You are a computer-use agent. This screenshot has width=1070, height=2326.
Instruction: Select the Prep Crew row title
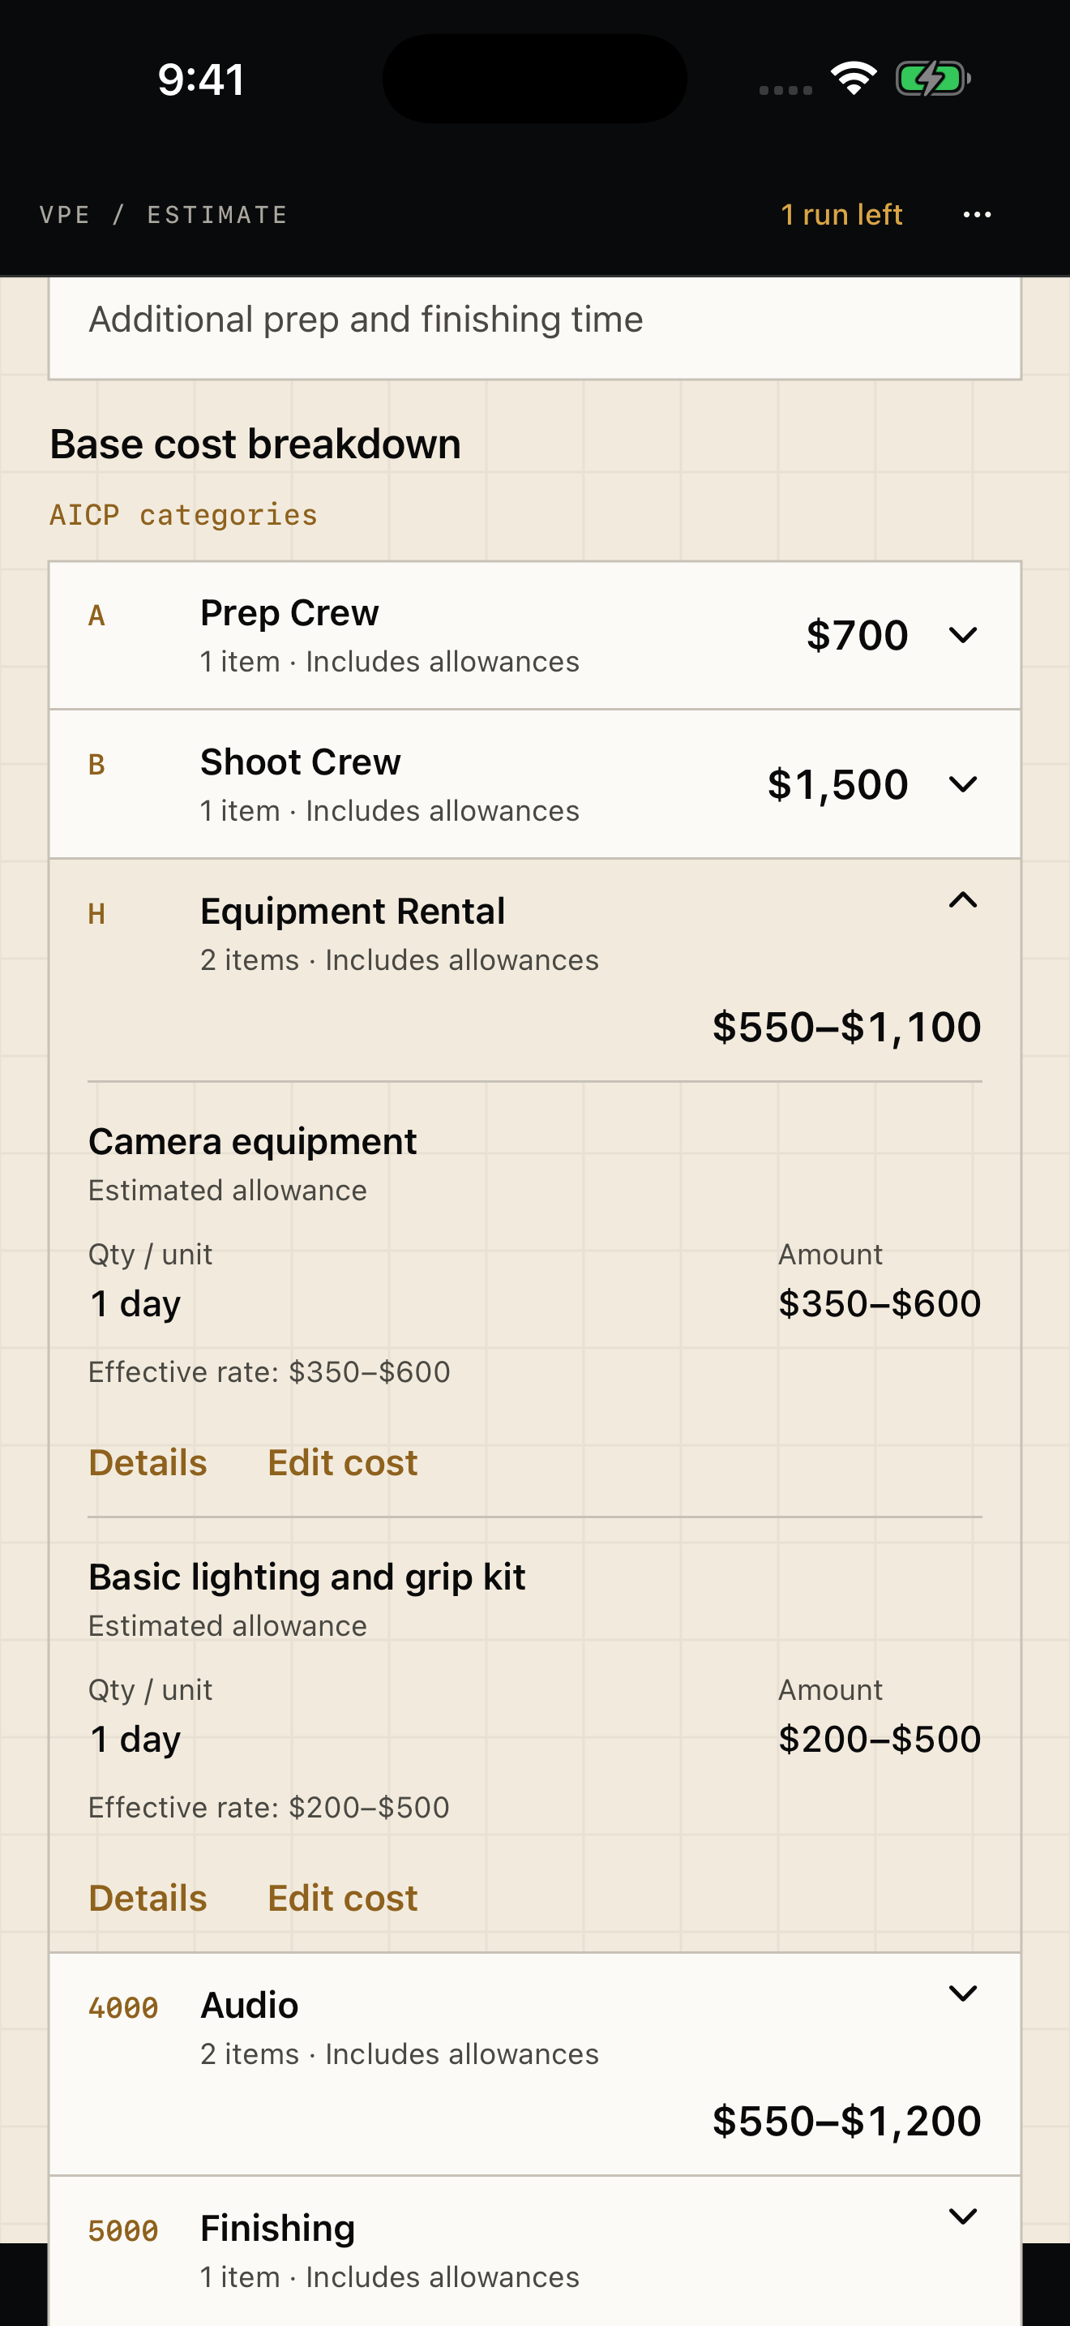(289, 613)
